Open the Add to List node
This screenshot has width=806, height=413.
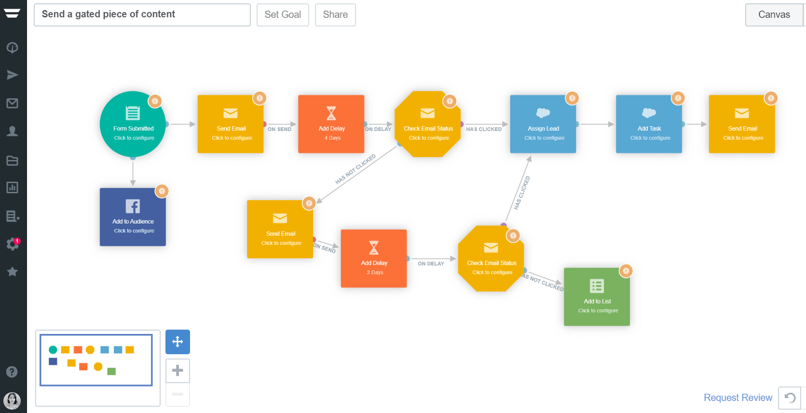pos(597,297)
